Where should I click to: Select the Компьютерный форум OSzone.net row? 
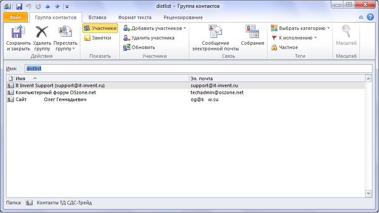[x=186, y=92]
